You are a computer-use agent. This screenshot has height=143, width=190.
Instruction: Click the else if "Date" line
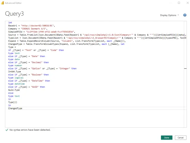click(27, 56)
